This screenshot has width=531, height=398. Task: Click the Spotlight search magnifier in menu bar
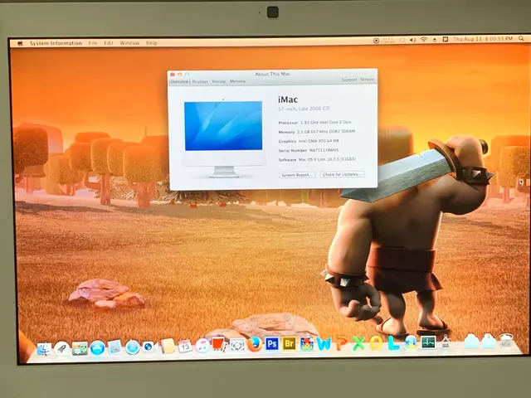point(521,39)
